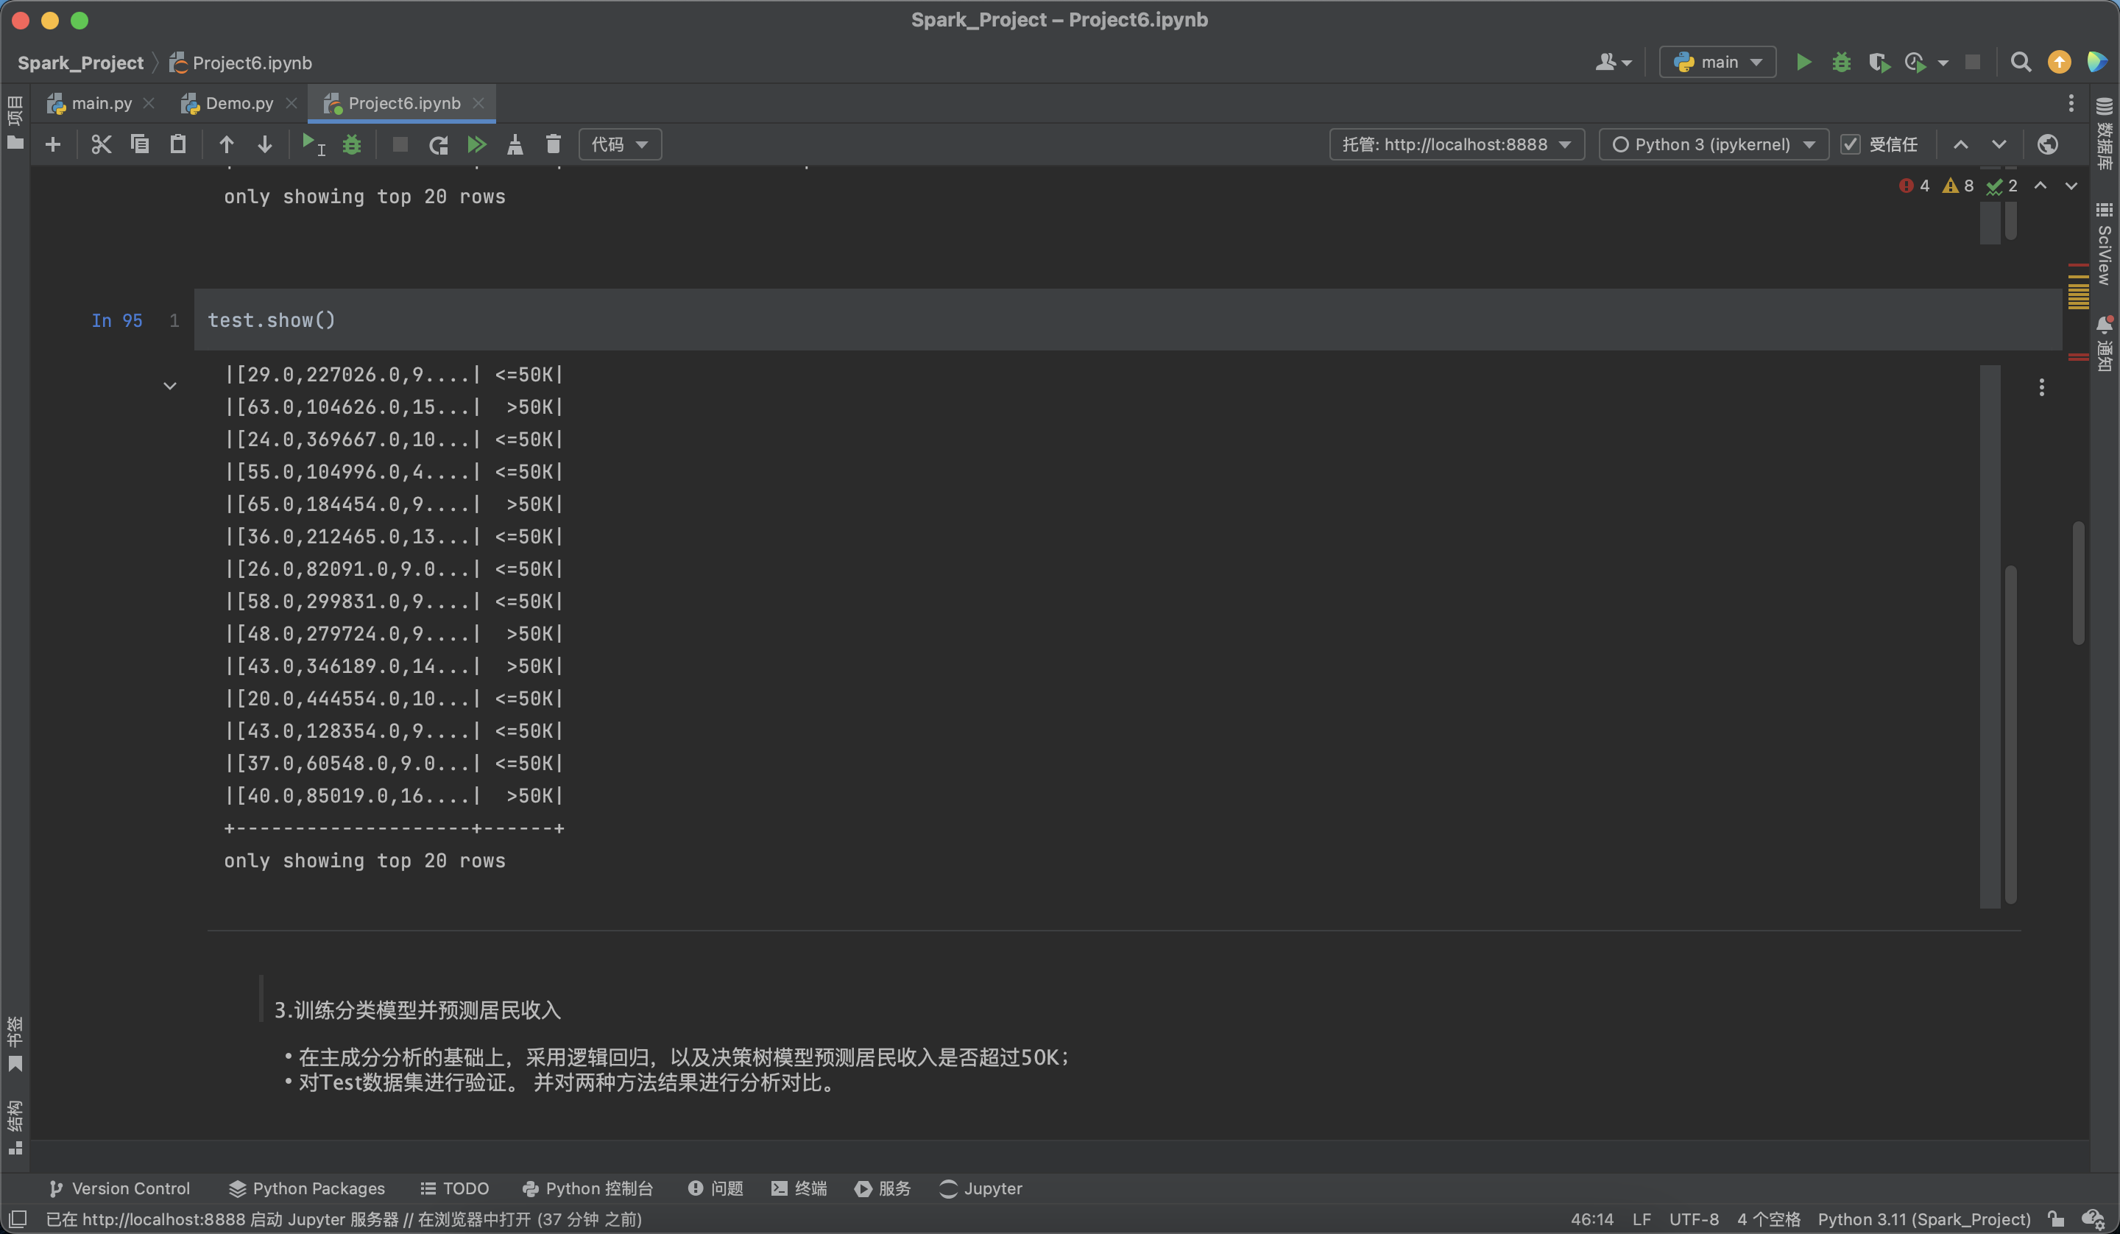Open the 问题 problems panel
Viewport: 2120px width, 1234px height.
[x=716, y=1188]
